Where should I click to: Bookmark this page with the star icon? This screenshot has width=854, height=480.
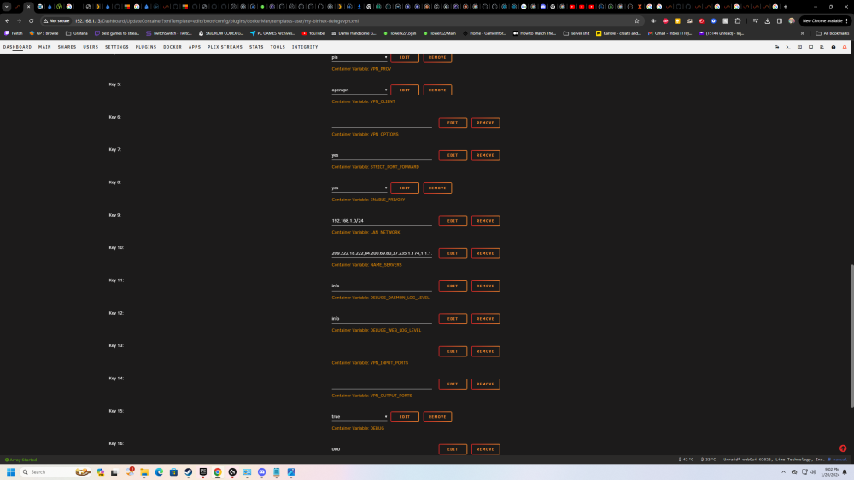tap(637, 21)
